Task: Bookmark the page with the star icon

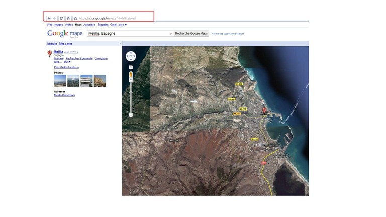Action: point(75,18)
